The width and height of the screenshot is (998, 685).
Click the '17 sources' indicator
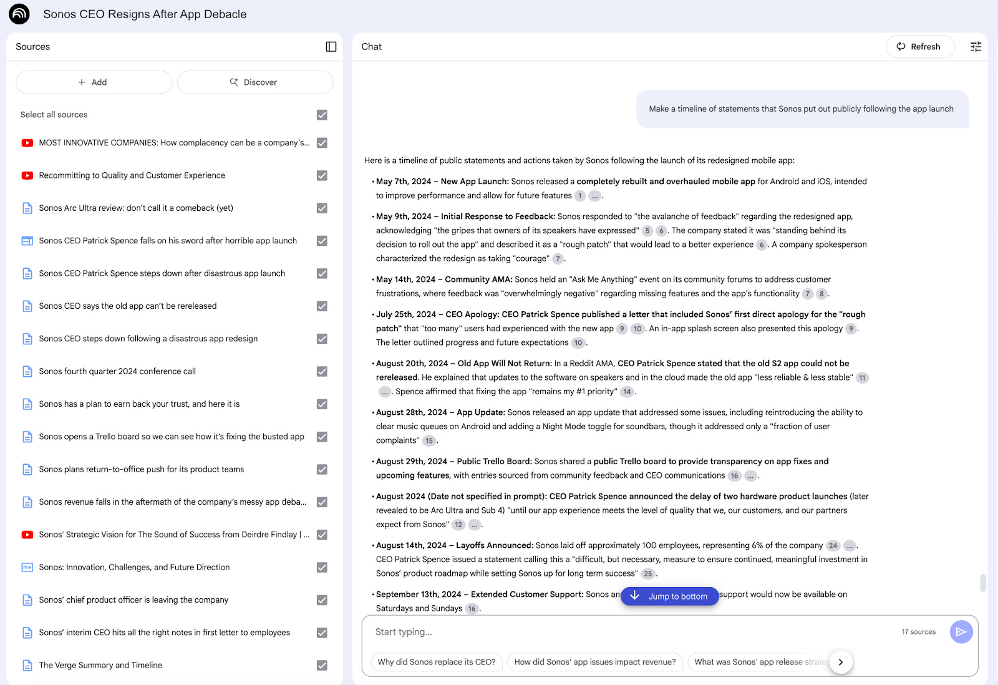click(918, 632)
